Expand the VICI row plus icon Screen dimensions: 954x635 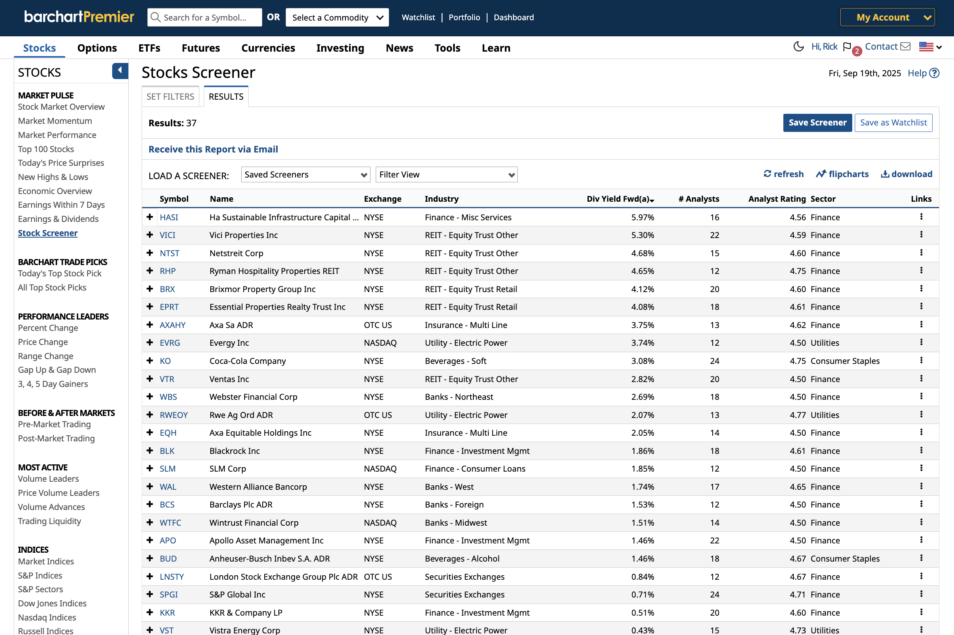(x=150, y=235)
